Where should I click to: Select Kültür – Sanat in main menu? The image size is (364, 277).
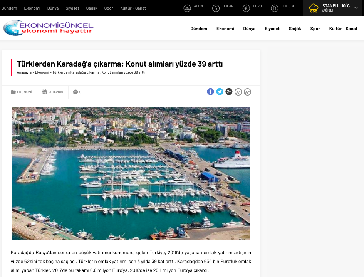[343, 29]
